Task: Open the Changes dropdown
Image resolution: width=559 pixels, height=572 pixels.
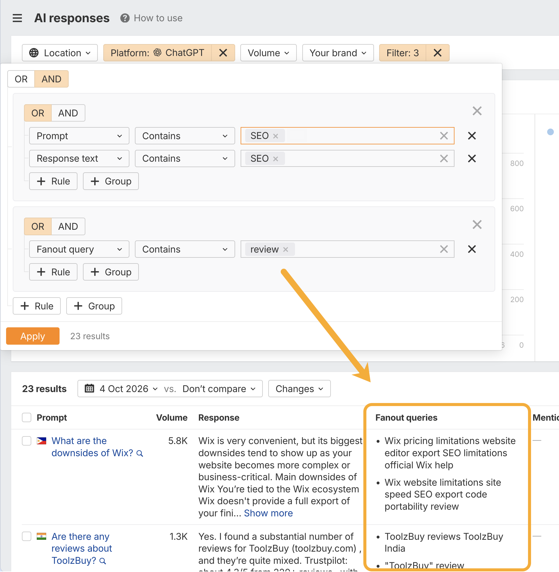Action: [x=300, y=389]
